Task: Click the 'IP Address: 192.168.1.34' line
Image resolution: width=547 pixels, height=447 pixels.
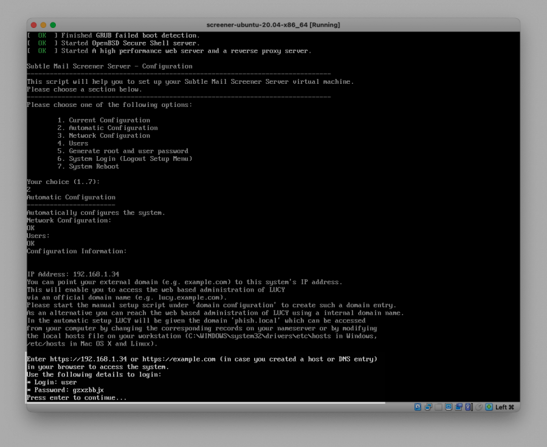Action: (x=73, y=275)
